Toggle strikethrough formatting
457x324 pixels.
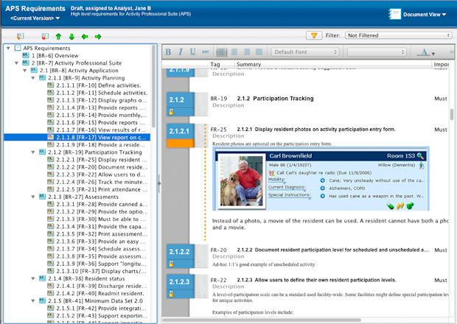[205, 52]
